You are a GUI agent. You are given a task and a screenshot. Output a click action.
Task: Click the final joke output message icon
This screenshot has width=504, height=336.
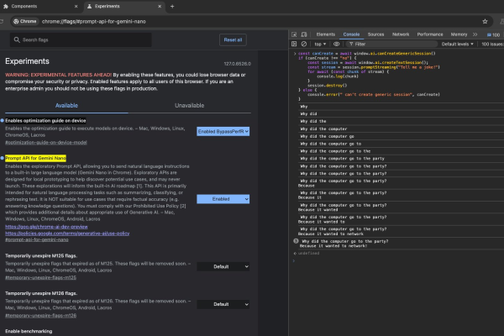[296, 241]
